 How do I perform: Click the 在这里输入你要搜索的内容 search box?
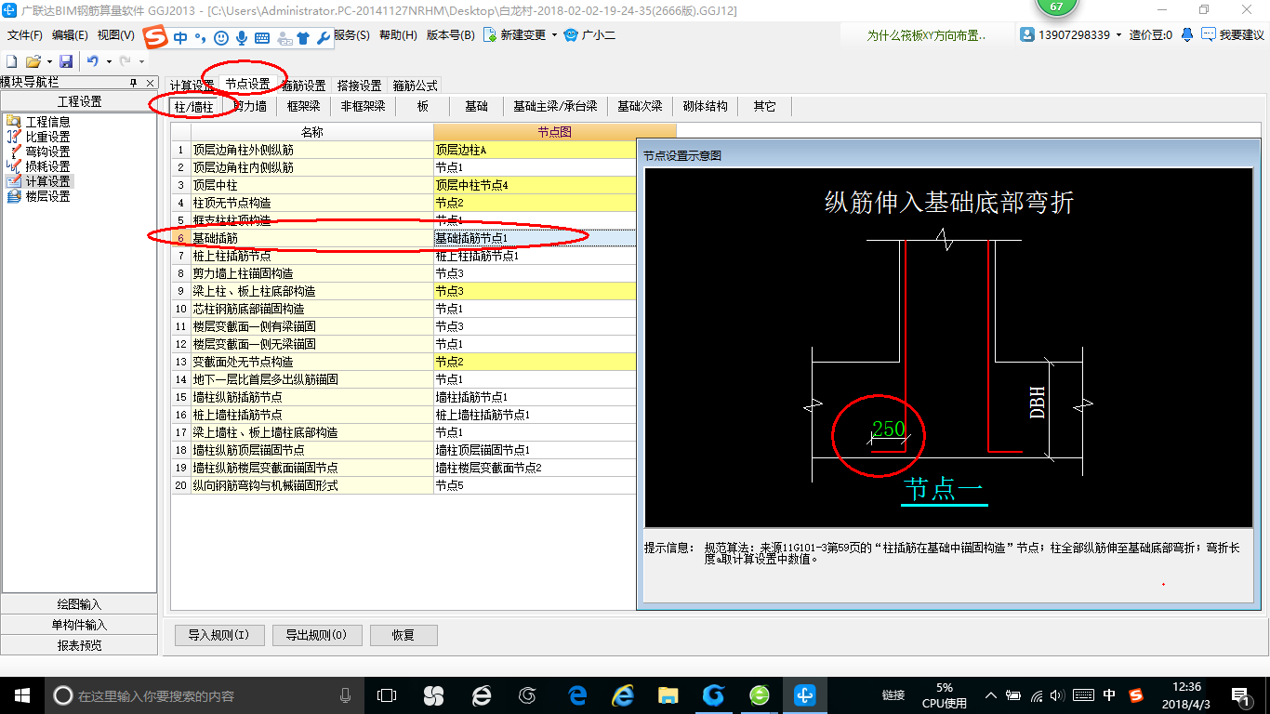[205, 695]
